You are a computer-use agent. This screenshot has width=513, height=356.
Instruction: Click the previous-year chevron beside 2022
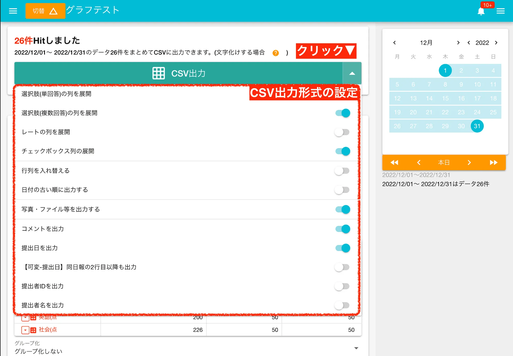coord(469,43)
